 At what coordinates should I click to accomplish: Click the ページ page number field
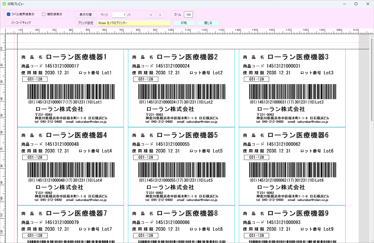pyautogui.click(x=119, y=15)
